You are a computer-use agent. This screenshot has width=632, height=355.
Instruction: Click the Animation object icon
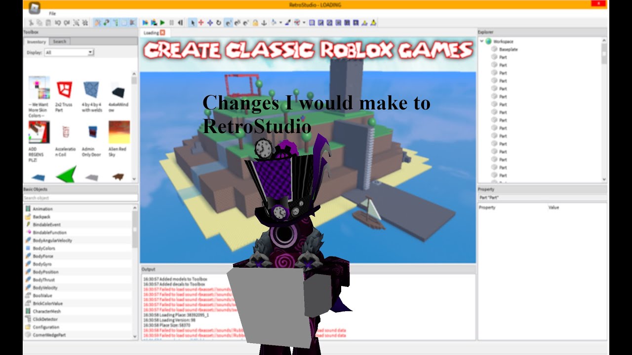[28, 209]
